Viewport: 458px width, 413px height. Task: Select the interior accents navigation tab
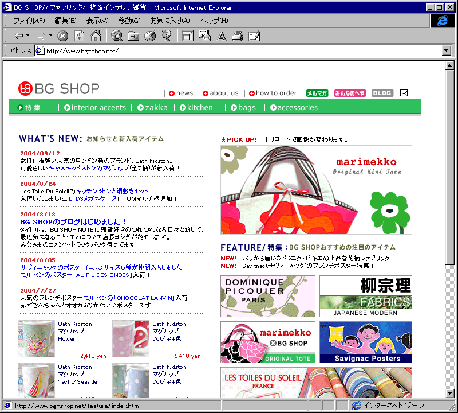coord(95,108)
